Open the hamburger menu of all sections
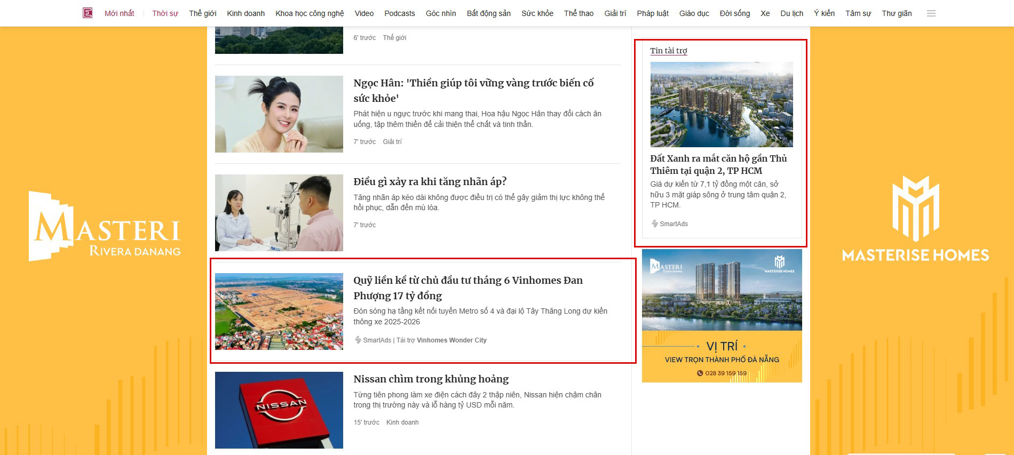This screenshot has height=455, width=1014. pos(931,13)
